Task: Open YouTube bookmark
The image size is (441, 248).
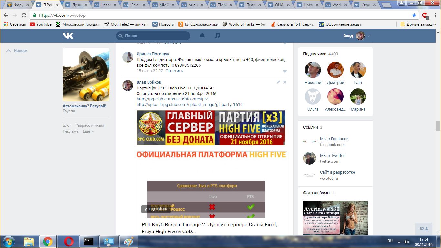Action: click(41, 24)
